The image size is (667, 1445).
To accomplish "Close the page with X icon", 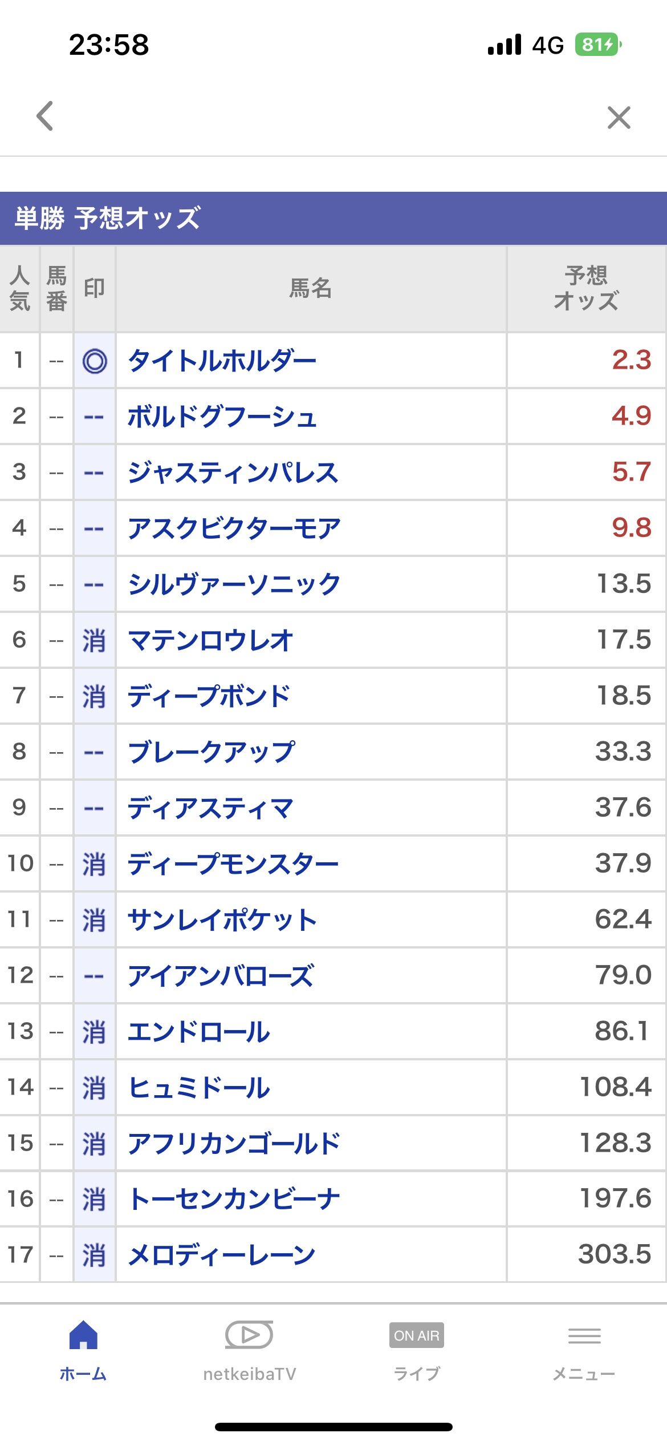I will click(x=619, y=118).
